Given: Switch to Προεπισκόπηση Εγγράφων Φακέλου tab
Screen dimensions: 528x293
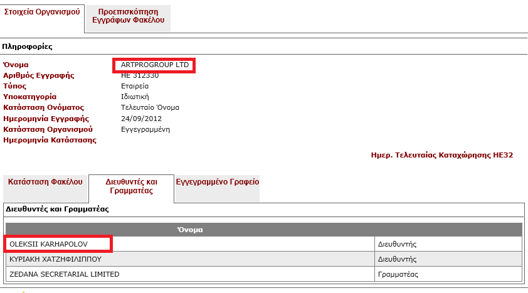Looking at the screenshot, I should [128, 16].
